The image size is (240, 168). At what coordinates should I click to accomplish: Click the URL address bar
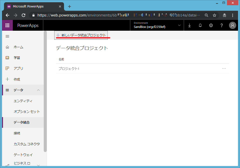[x=118, y=15]
